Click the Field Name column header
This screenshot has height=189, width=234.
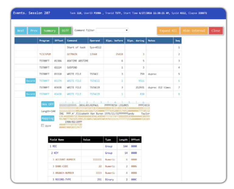57,140
